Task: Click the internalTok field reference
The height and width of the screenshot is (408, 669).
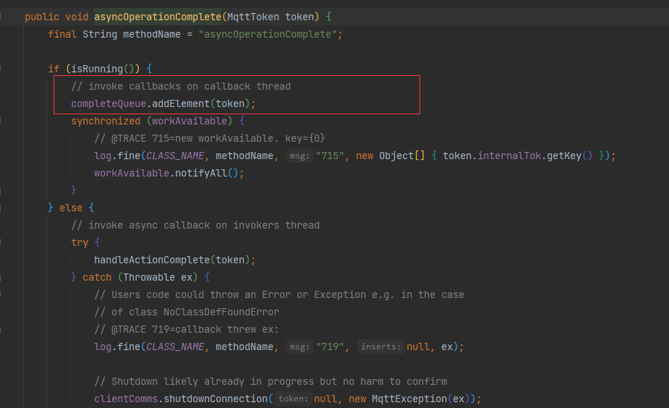Action: (509, 156)
